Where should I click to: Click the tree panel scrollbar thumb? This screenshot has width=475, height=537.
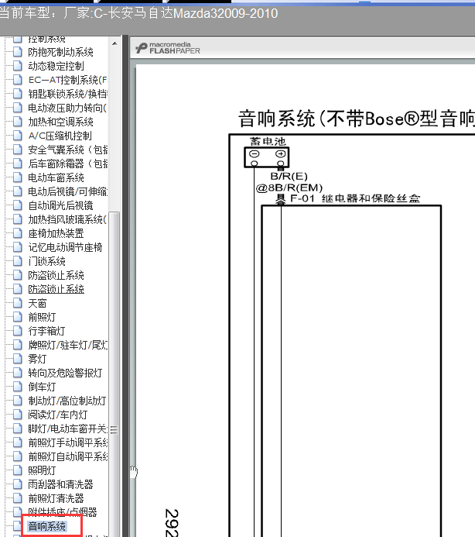114,374
